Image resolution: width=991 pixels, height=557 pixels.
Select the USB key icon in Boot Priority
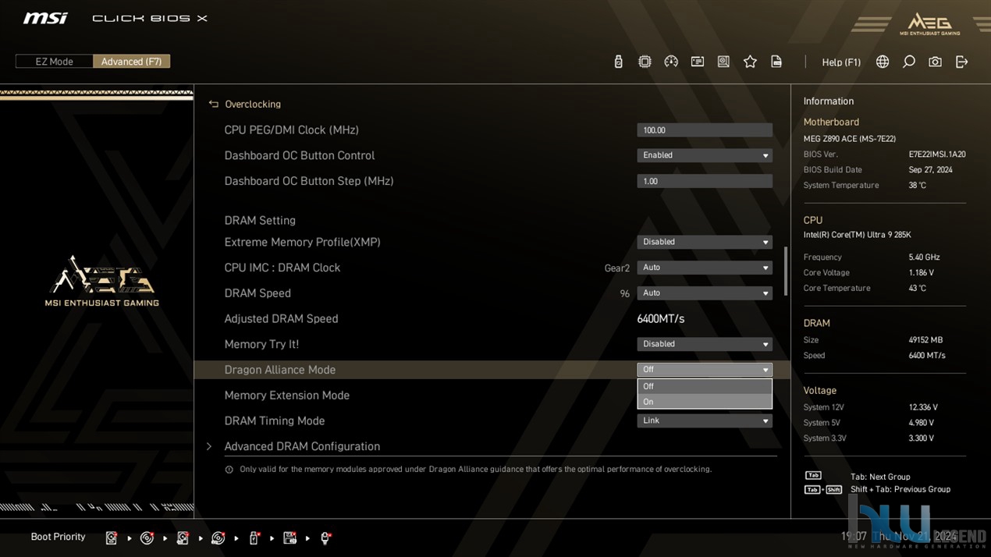click(x=254, y=538)
